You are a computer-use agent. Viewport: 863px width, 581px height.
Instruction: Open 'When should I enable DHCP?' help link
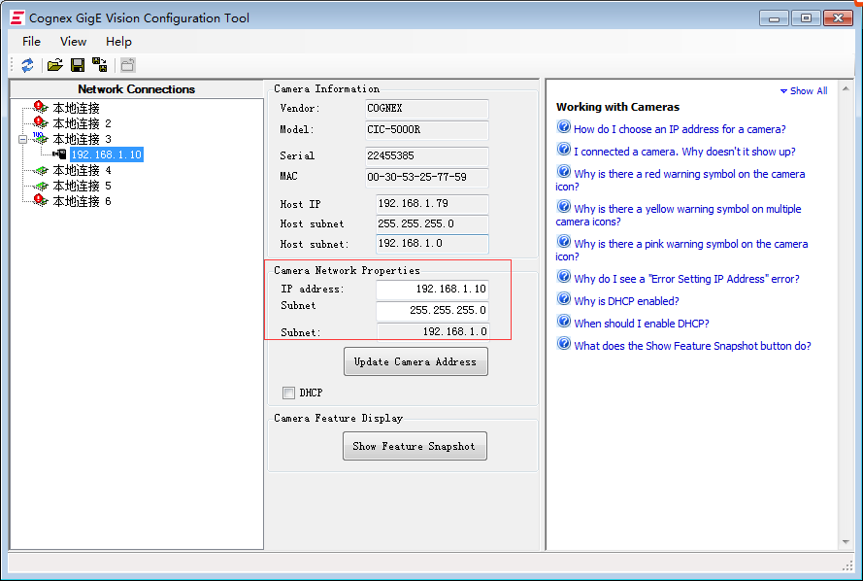(x=642, y=324)
